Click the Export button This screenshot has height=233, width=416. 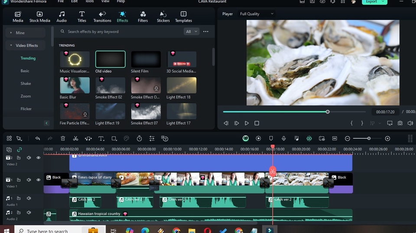(x=374, y=2)
